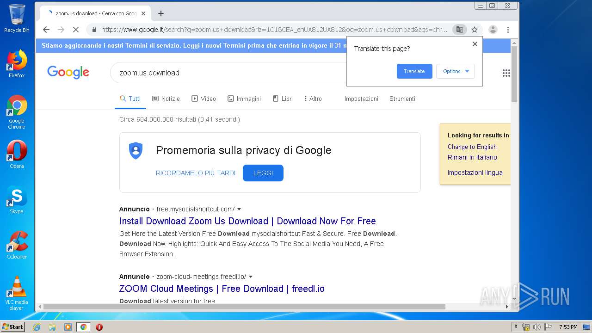592x333 pixels.
Task: Open a new tab with plus button
Action: pyautogui.click(x=161, y=13)
